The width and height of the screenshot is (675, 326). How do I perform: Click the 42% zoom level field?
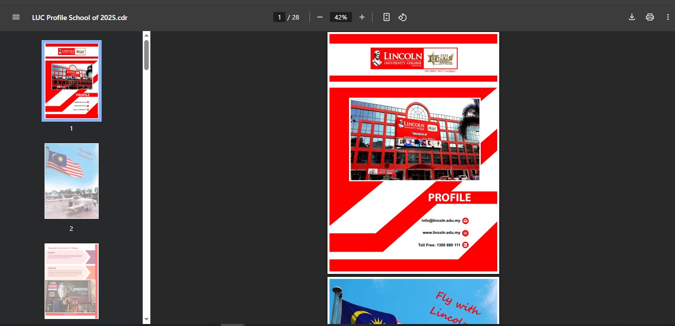click(341, 17)
